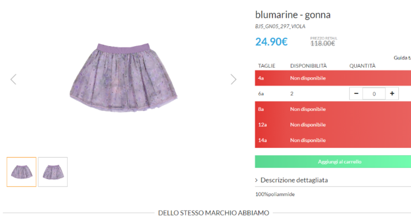Viewport: 411px width, 216px height.
Task: Decrease 6a quantity with minus button
Action: click(x=356, y=94)
